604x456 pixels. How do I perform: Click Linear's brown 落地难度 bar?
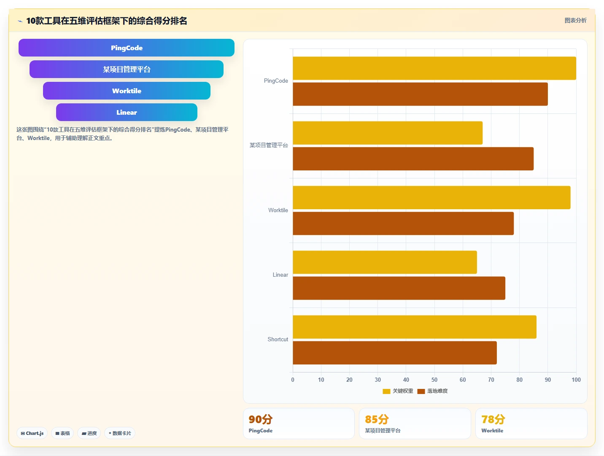(399, 288)
